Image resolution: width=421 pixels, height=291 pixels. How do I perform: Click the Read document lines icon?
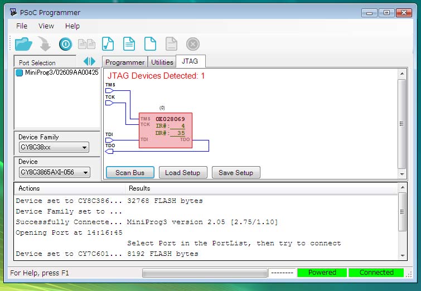click(x=129, y=44)
